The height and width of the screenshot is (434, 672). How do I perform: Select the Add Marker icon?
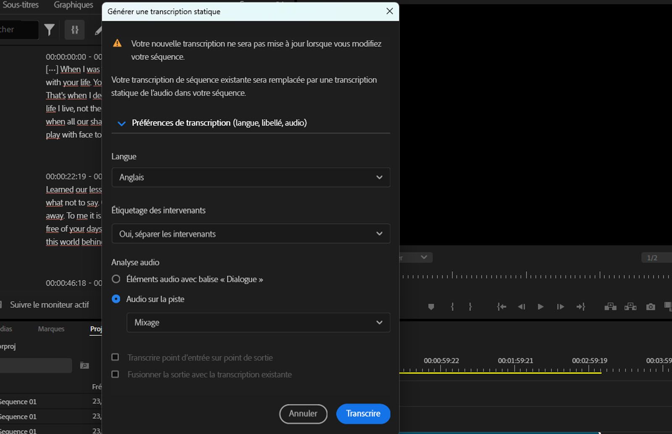[431, 307]
